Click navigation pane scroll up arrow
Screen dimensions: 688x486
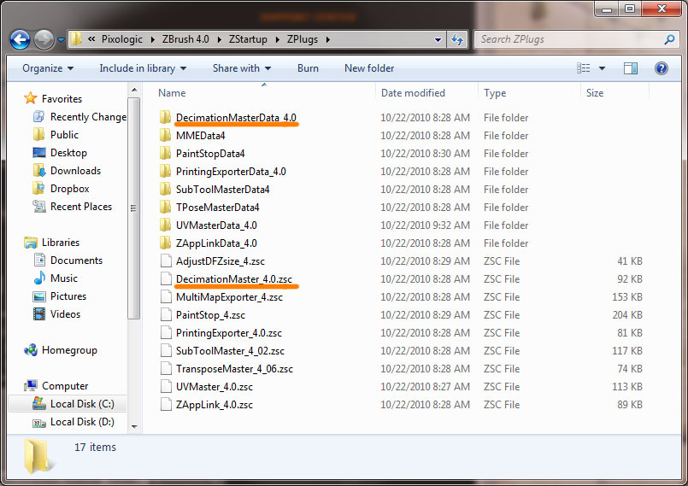pyautogui.click(x=134, y=91)
